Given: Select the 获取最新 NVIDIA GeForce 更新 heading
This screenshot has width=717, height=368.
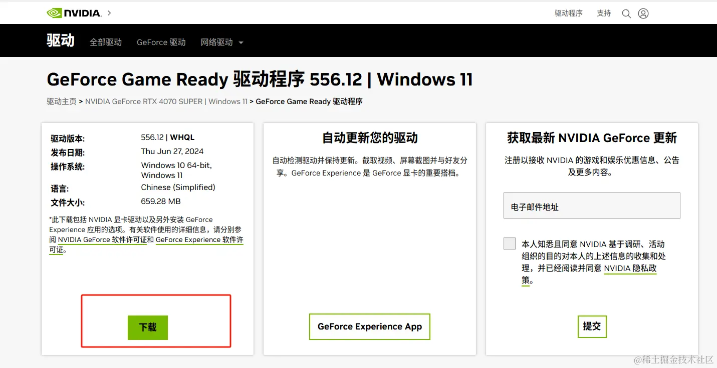Looking at the screenshot, I should (592, 138).
